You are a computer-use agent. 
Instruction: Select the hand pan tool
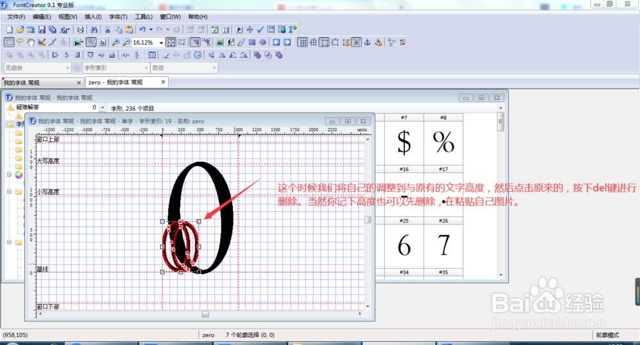(31, 42)
